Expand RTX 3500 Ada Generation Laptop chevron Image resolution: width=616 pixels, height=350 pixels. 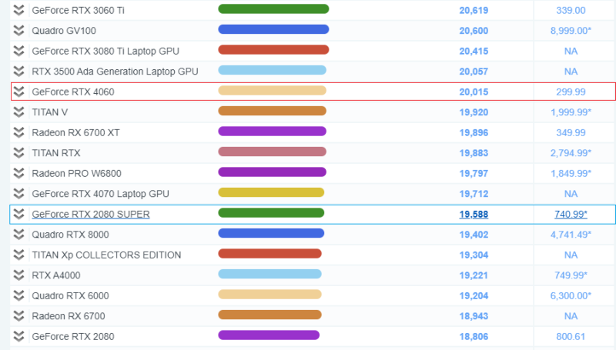(18, 72)
